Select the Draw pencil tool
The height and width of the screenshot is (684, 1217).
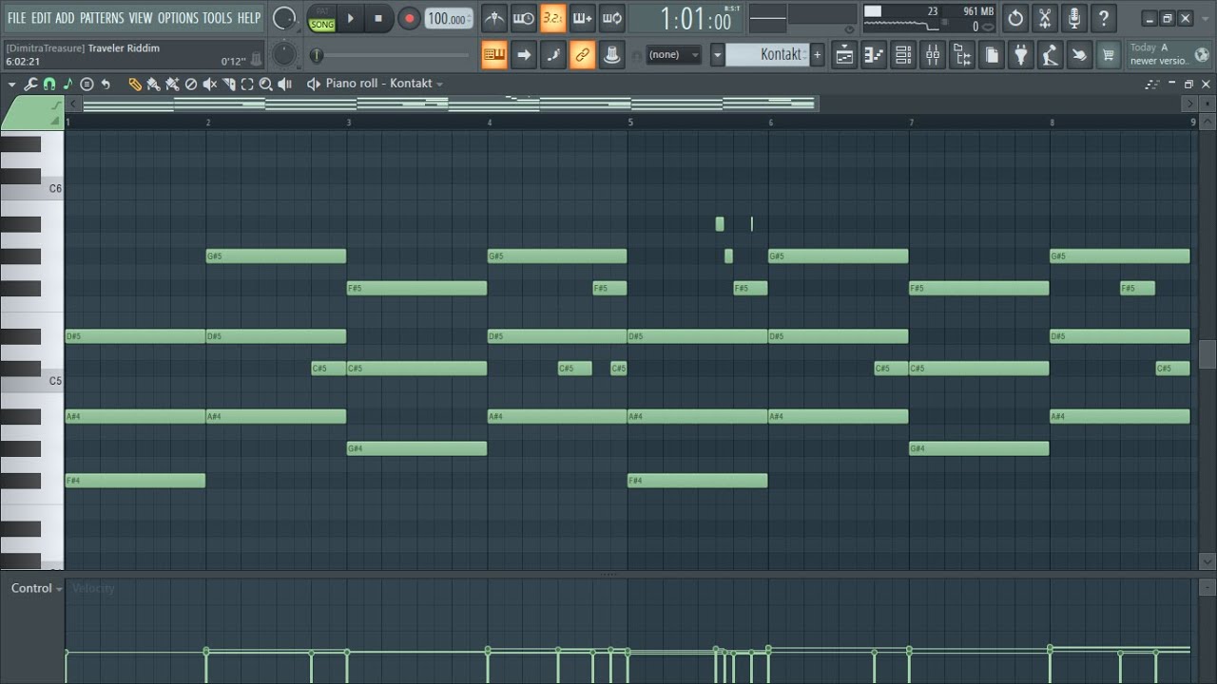(134, 84)
